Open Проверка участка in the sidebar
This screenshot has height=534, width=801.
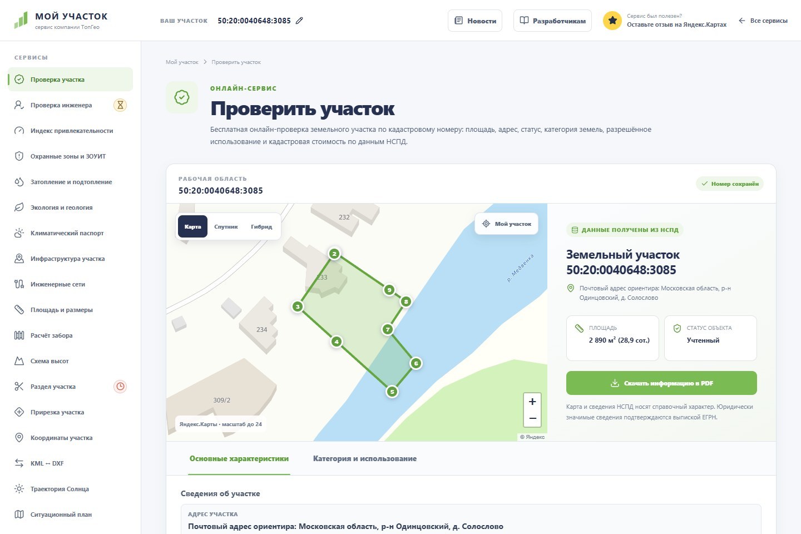coord(70,80)
